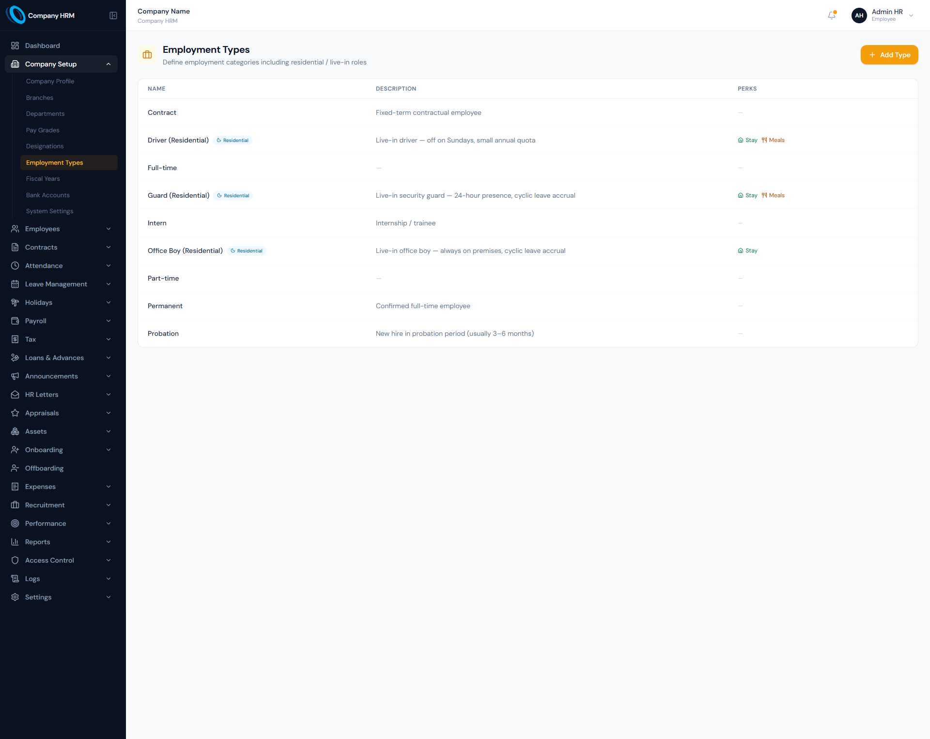Screen dimensions: 930x739
Task: Click the Contracts document icon
Action: [x=15, y=247]
